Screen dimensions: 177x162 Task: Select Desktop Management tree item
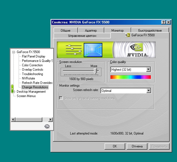coord(31,92)
